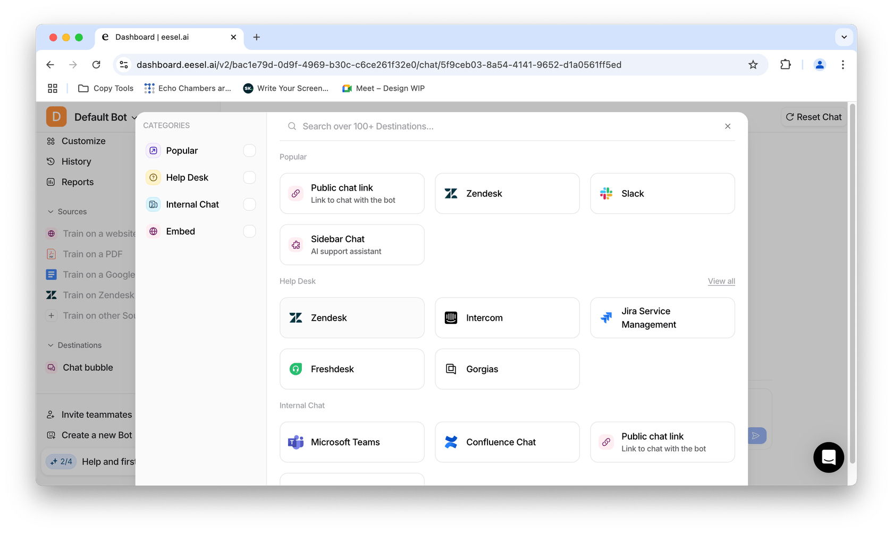Open the Confluence Chat destination icon

451,442
